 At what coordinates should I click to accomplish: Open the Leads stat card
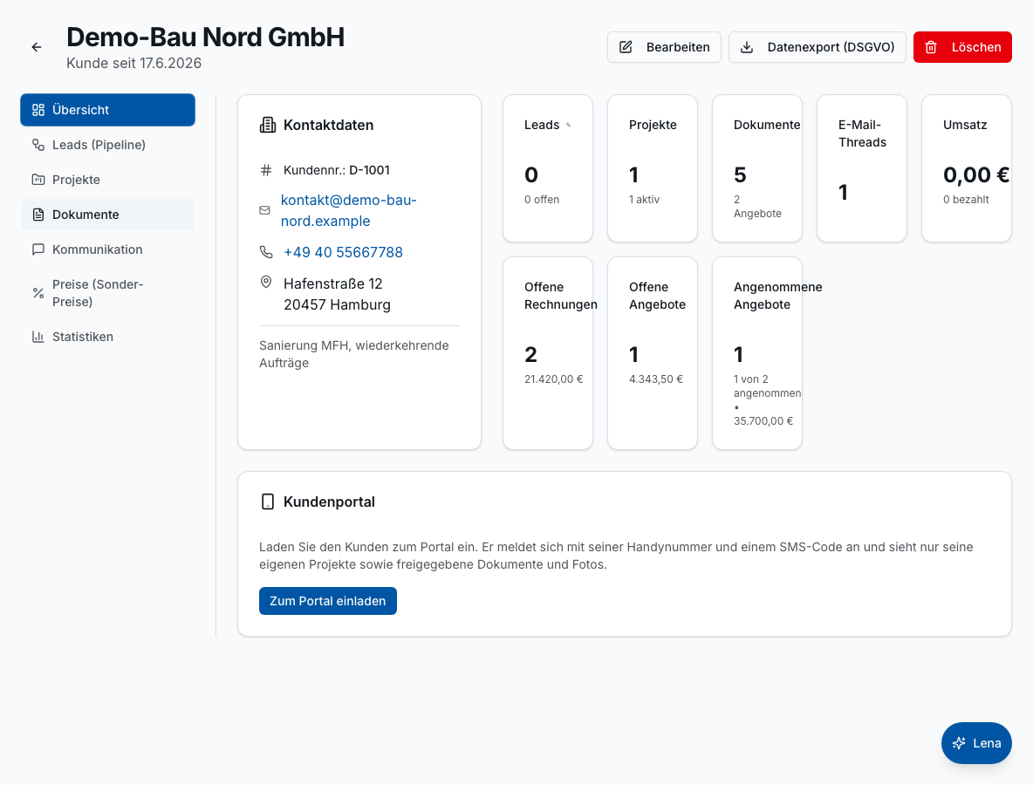pos(547,168)
